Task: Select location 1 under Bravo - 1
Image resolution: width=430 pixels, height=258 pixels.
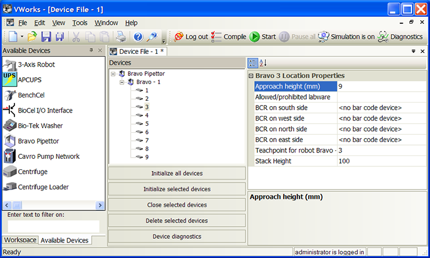Action: 147,90
